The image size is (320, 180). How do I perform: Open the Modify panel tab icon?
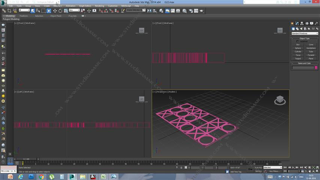coord(297,24)
